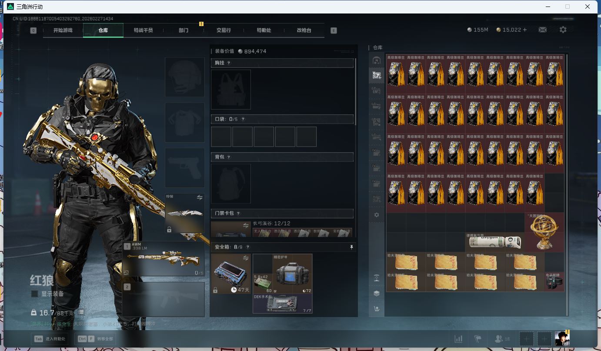Select the AWM weapon slot thumbnail
Screen dimensions: 601x351
pyautogui.click(x=164, y=259)
